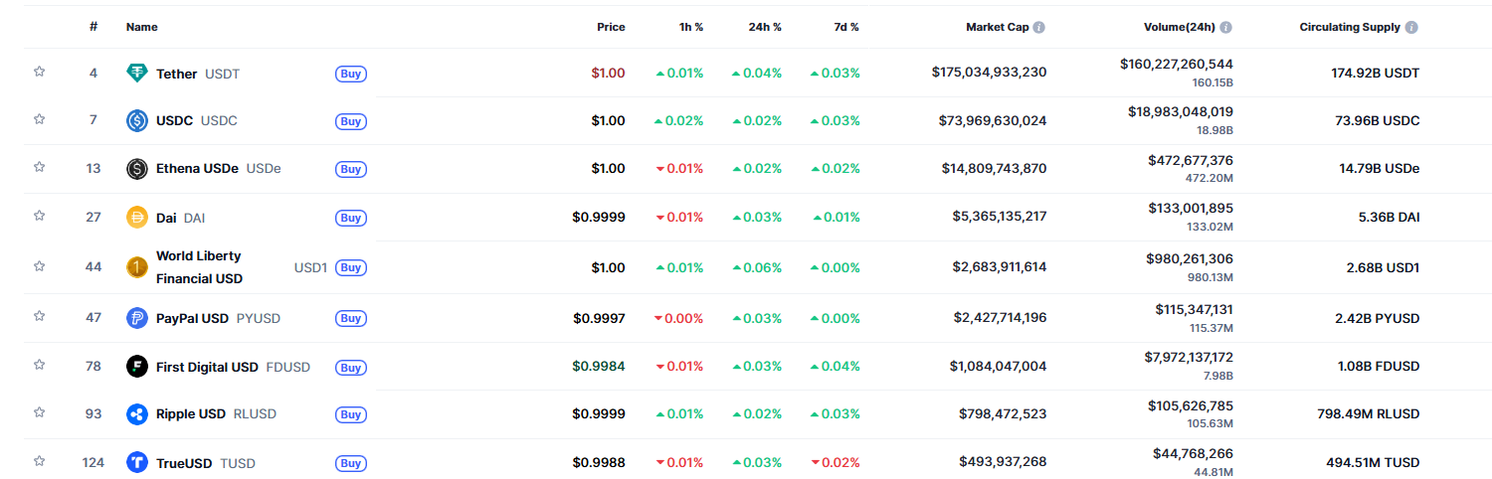
Task: Sort table by Price column header
Action: (611, 27)
